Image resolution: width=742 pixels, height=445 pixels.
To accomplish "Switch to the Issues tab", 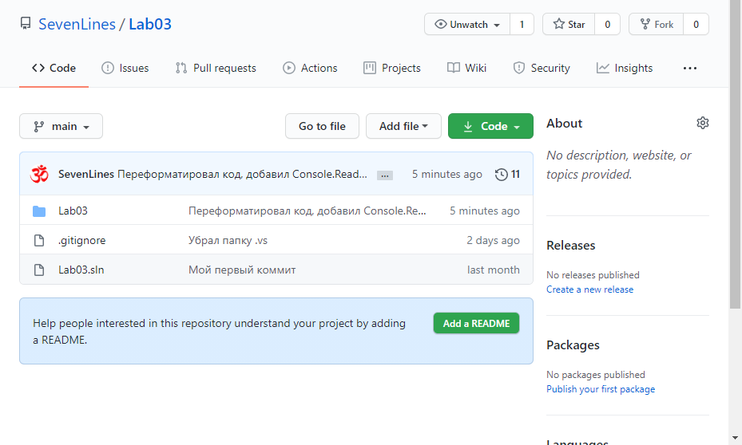I will pyautogui.click(x=125, y=68).
